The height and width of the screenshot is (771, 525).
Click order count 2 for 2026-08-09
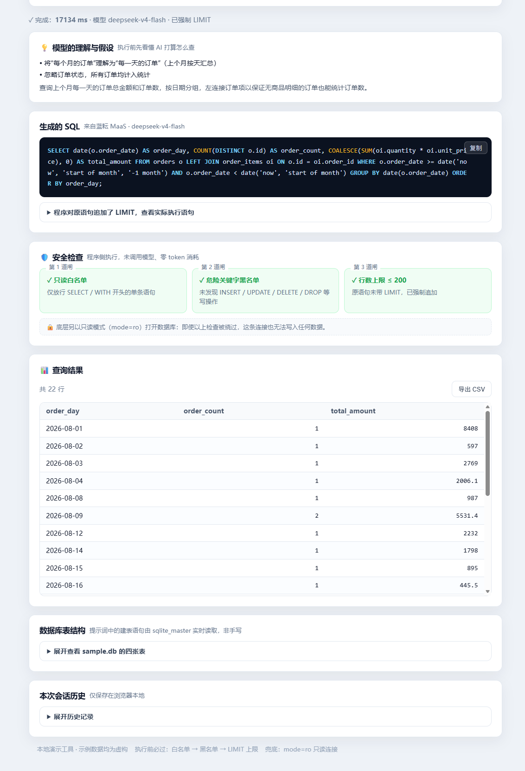pyautogui.click(x=317, y=516)
